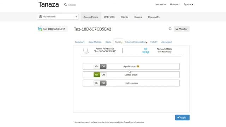Open the Hotspots link in header
The height and width of the screenshot is (127, 226).
(175, 4)
